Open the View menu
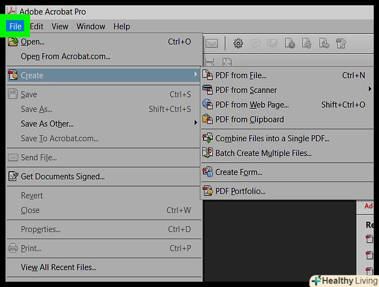The image size is (379, 287). 60,26
